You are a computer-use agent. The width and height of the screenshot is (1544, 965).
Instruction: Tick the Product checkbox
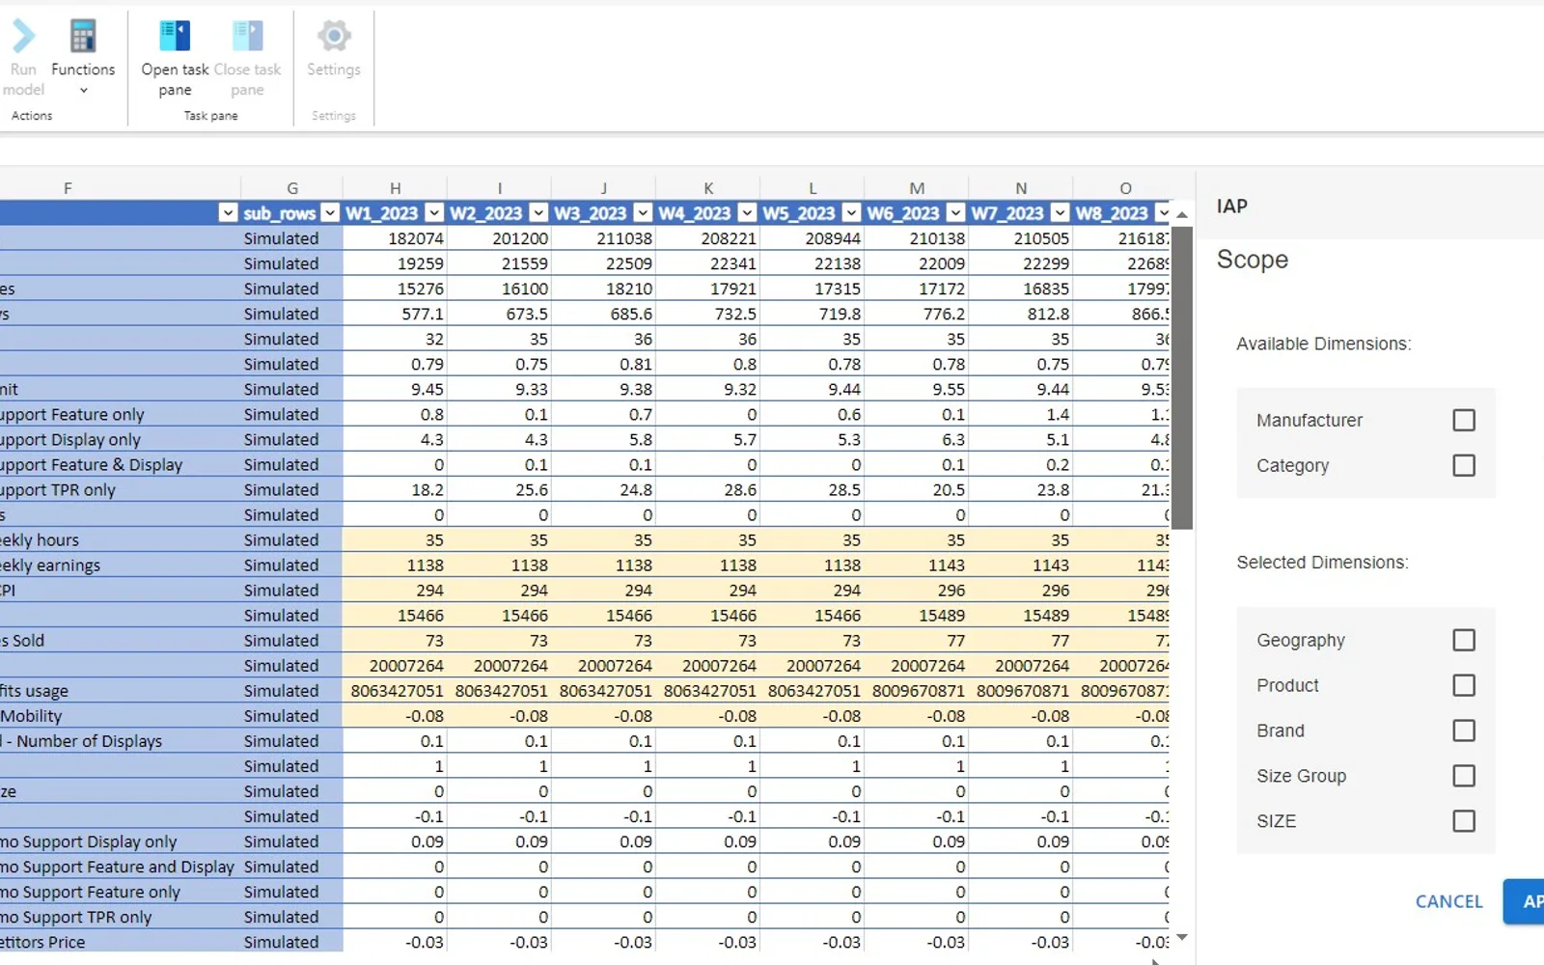[1464, 685]
